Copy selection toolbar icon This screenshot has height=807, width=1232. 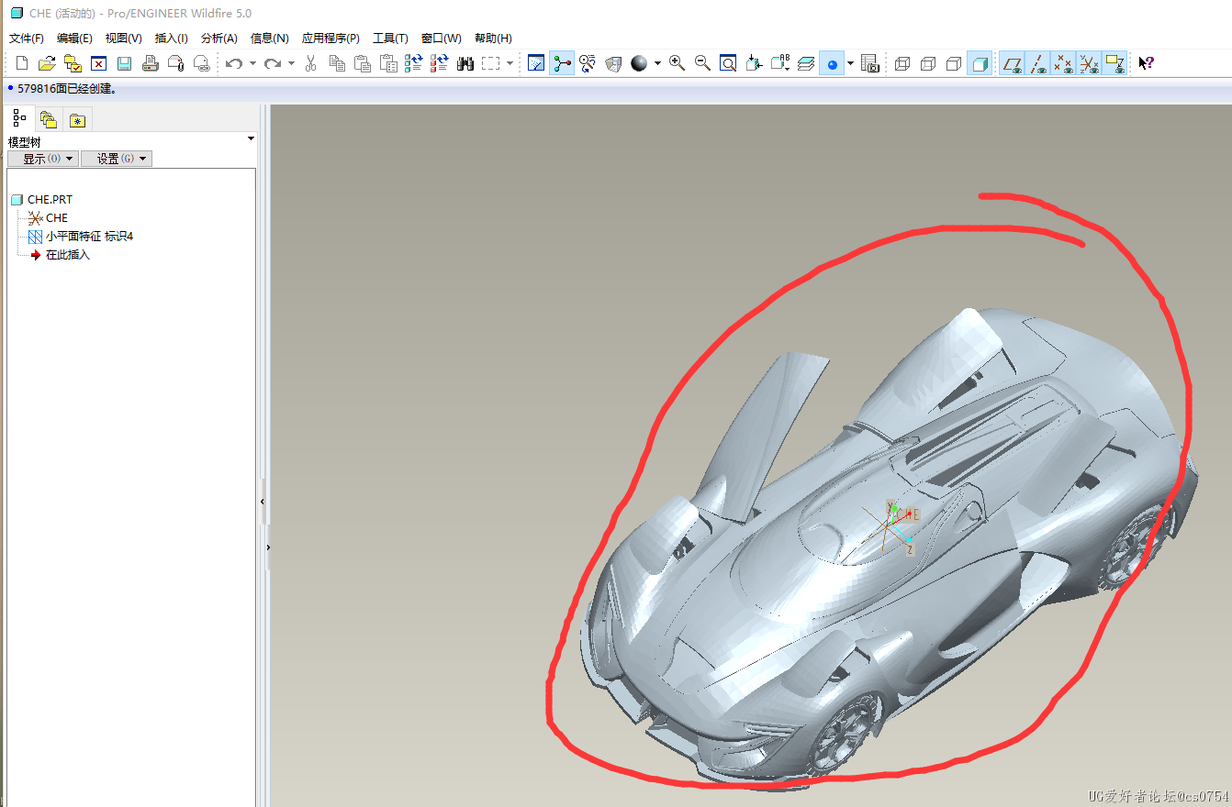coord(337,63)
